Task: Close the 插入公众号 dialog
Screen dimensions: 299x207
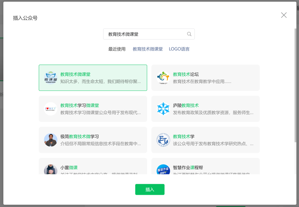Action: pos(284,15)
